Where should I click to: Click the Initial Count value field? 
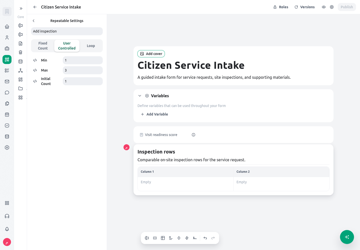click(83, 81)
